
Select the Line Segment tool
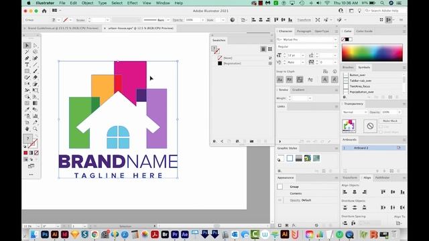pyautogui.click(x=36, y=65)
